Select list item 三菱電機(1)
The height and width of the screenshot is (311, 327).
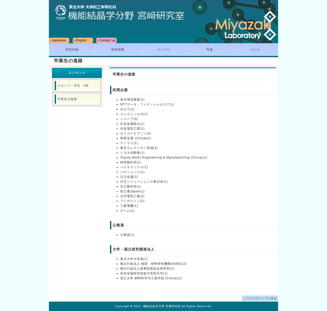(x=129, y=206)
